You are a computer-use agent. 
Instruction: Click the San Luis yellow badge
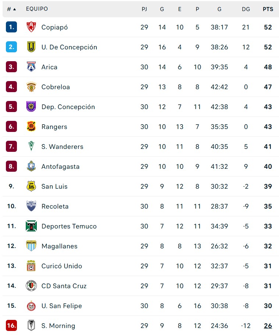coord(31,186)
